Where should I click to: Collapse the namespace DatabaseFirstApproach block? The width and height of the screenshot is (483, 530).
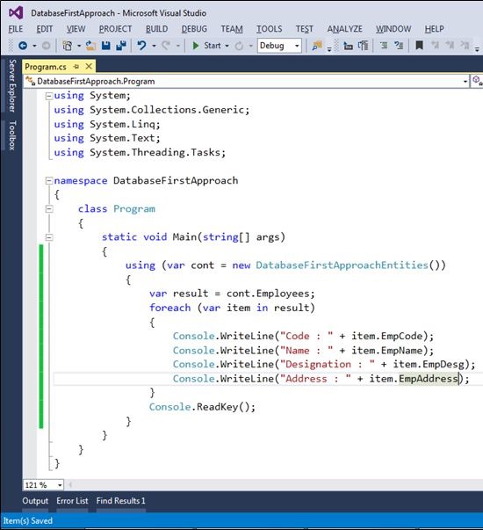[x=49, y=181]
